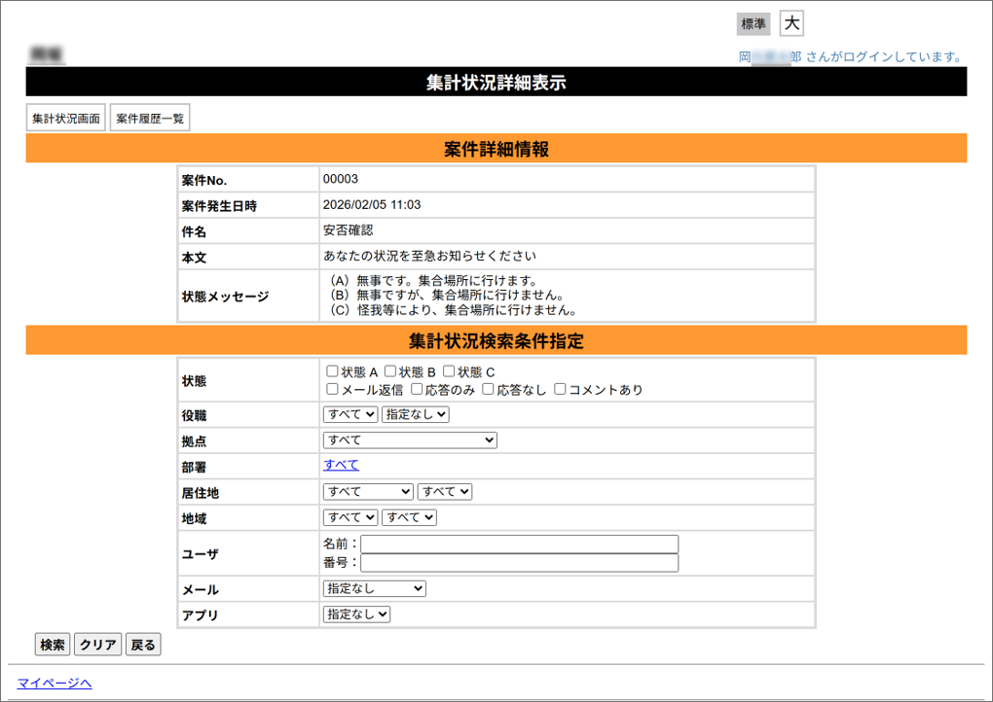
Task: Check the コメントあり option
Action: tap(560, 389)
